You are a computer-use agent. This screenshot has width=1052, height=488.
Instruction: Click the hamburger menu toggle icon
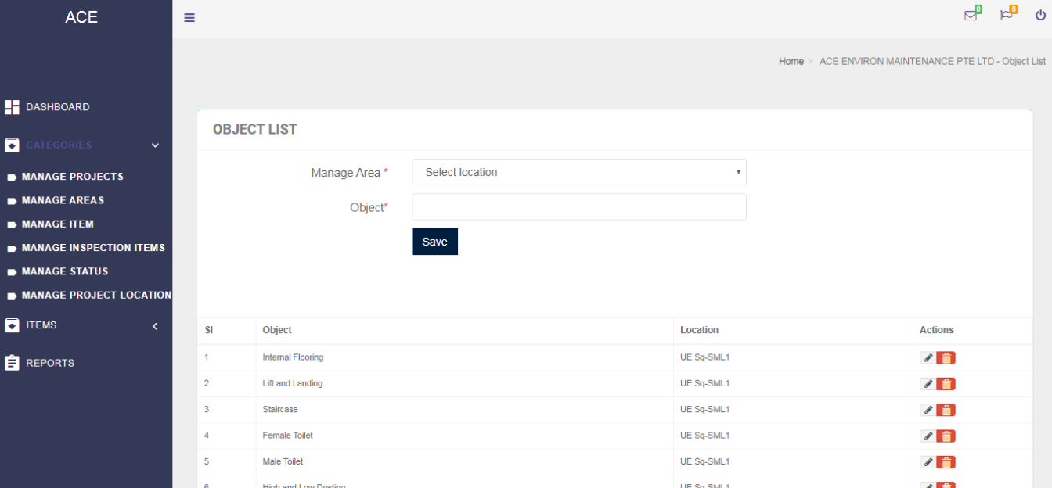(x=189, y=18)
